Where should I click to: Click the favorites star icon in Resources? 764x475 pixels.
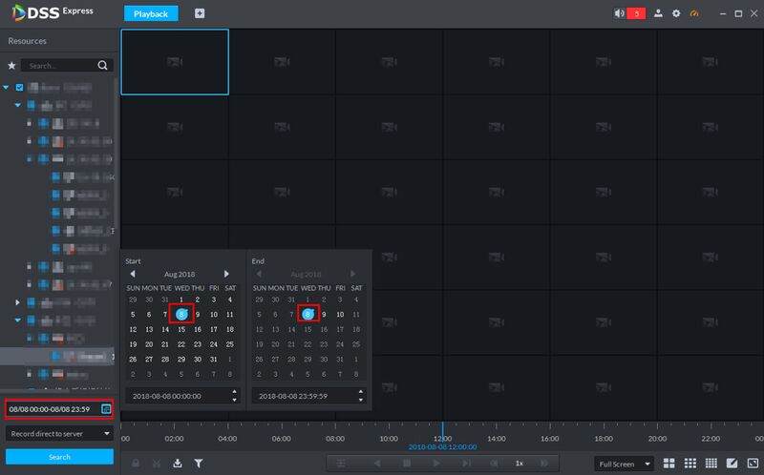point(11,65)
